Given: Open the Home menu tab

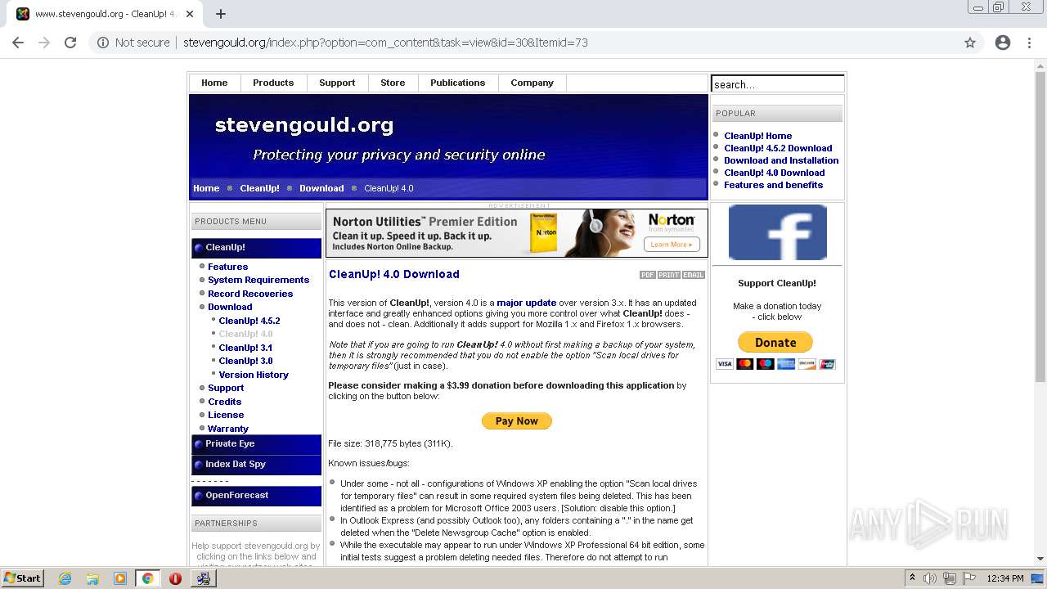Looking at the screenshot, I should click(x=214, y=83).
